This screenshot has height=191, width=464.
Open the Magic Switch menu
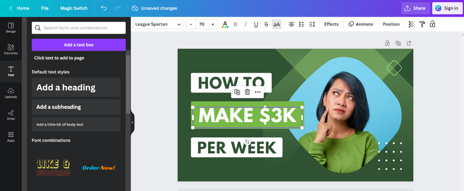click(74, 8)
